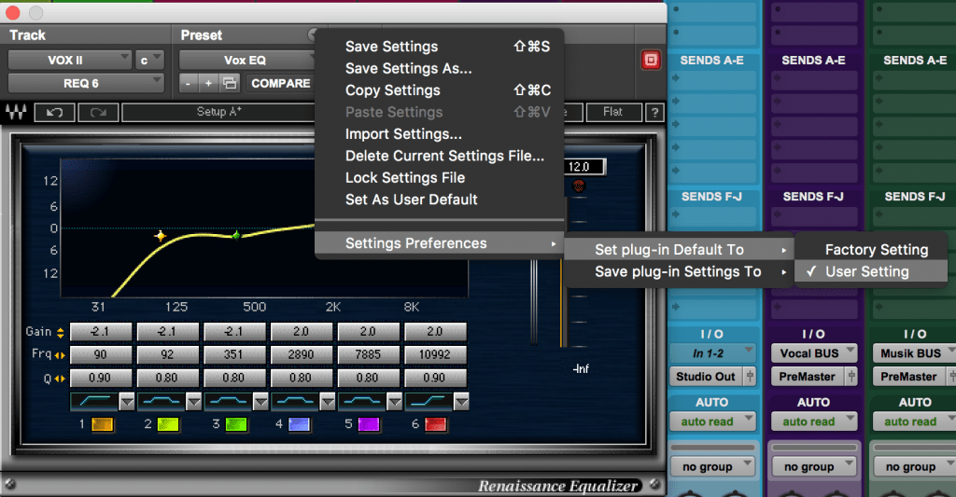Click the Studio Out output button
Viewport: 956px width, 497px height.
click(706, 377)
